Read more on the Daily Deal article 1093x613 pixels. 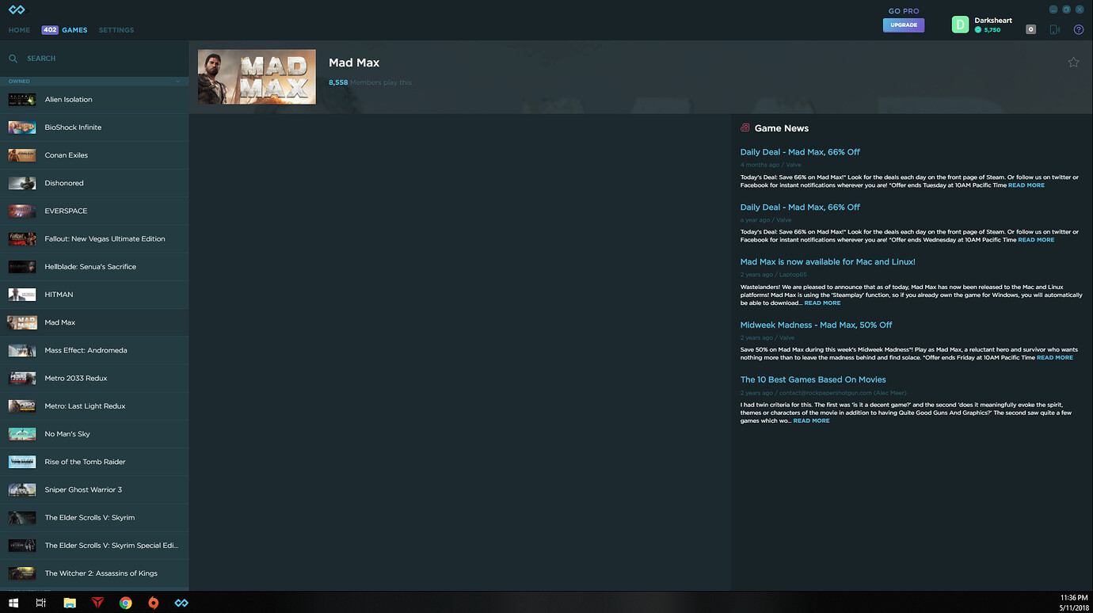(x=1026, y=185)
